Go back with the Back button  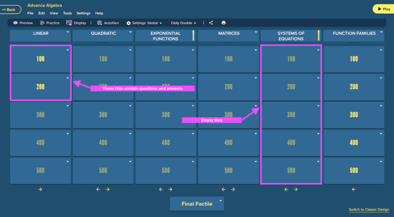point(10,9)
